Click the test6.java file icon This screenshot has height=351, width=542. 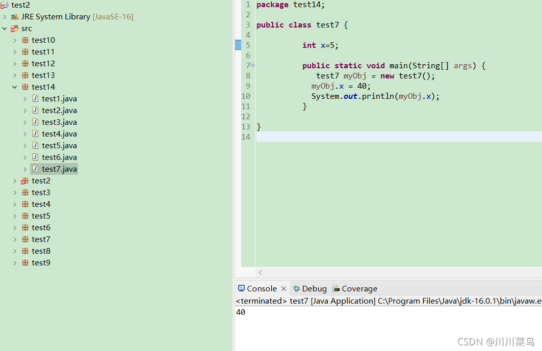click(x=35, y=157)
